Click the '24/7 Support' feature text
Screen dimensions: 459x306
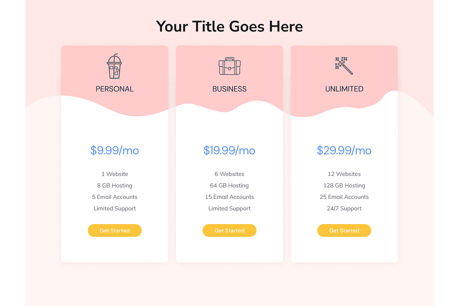click(344, 208)
